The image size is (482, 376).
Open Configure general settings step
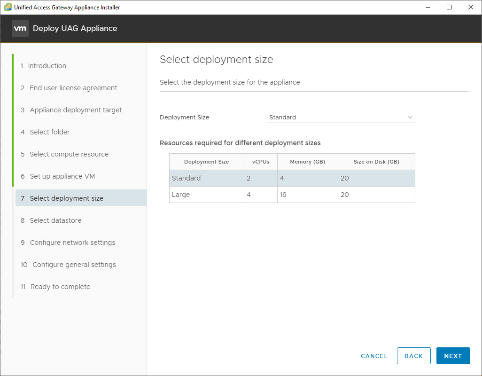[74, 265]
